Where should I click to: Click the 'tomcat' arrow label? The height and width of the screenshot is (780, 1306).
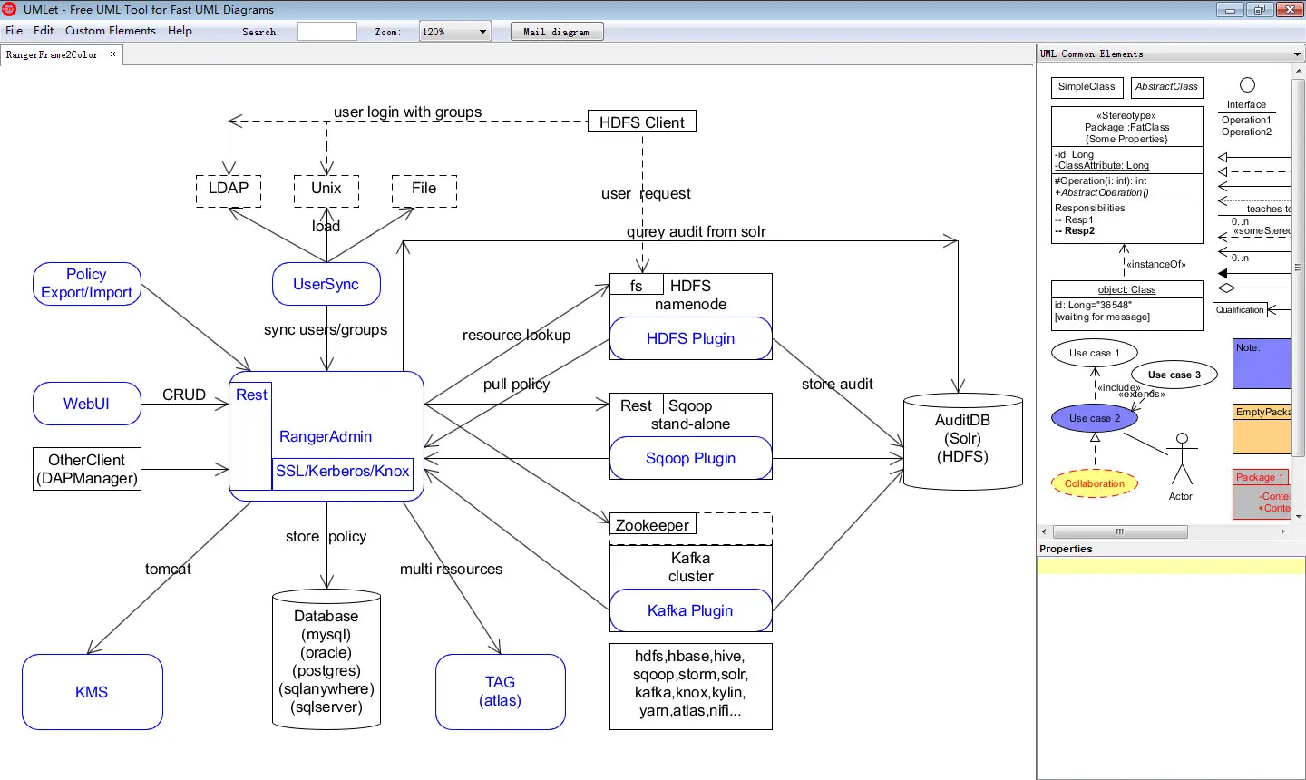click(x=168, y=570)
